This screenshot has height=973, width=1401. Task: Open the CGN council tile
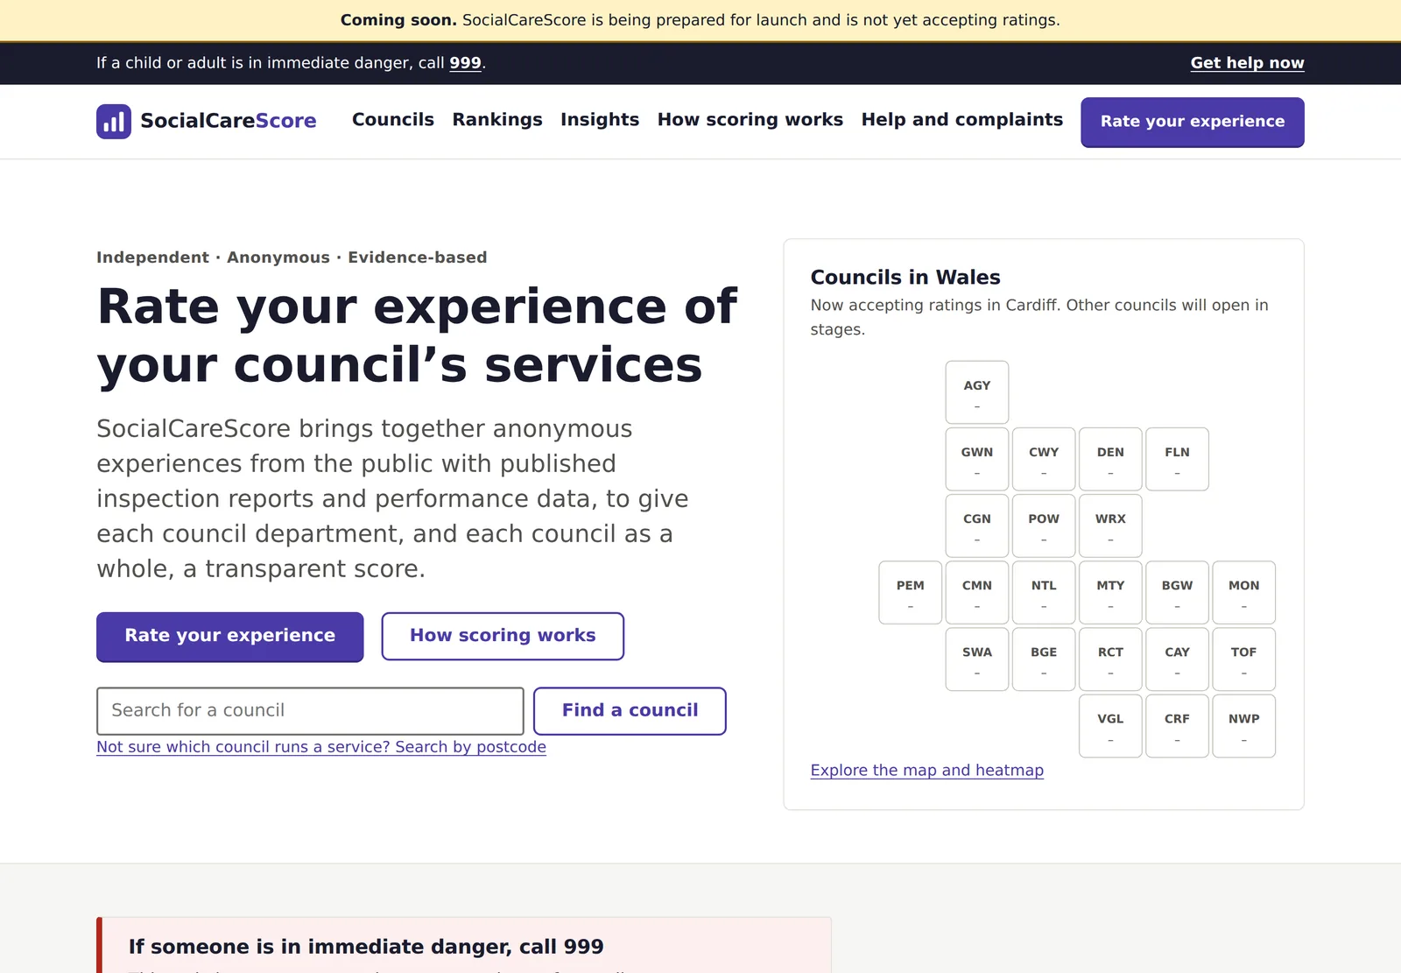977,525
